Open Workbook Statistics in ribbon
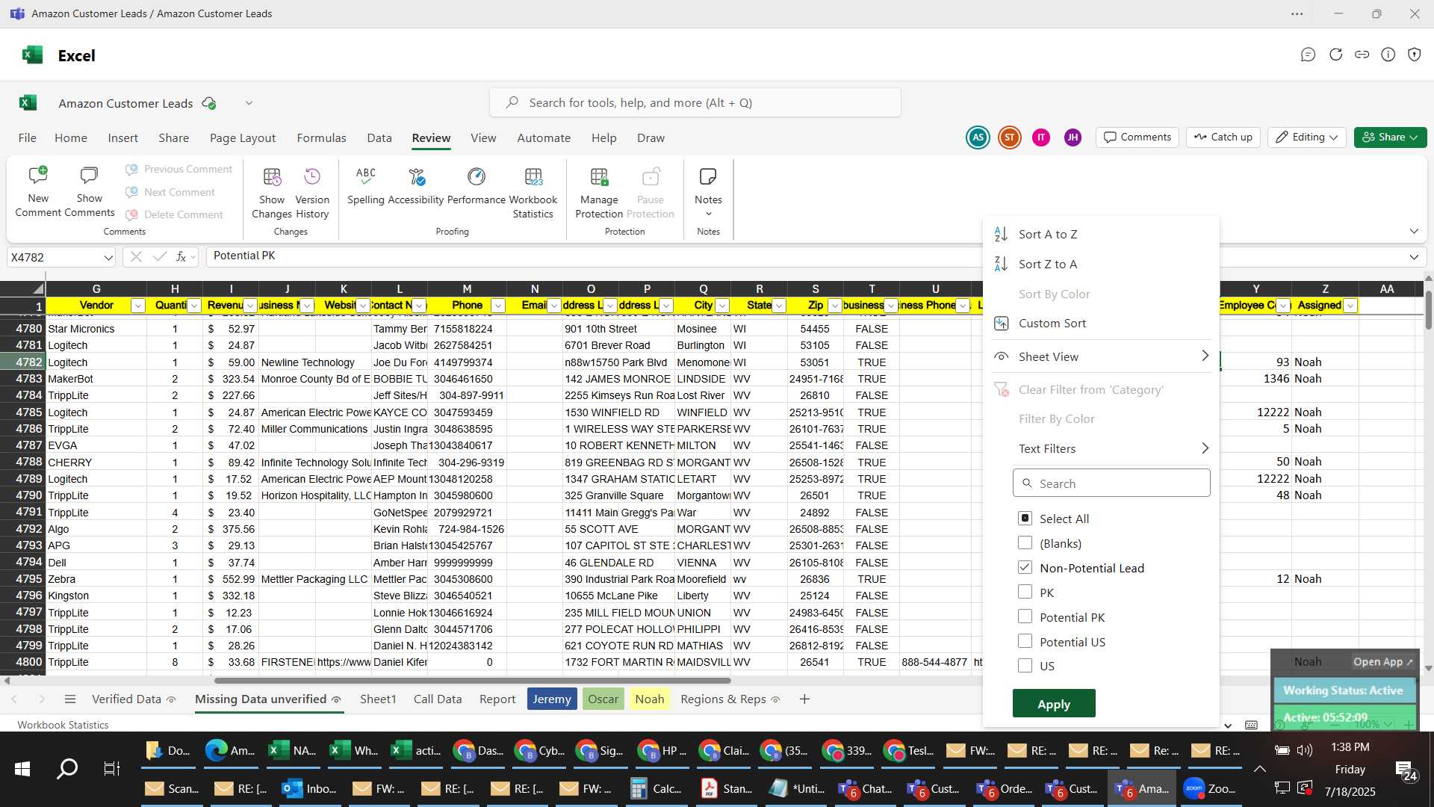Screen dimensions: 1434x807 point(533,192)
